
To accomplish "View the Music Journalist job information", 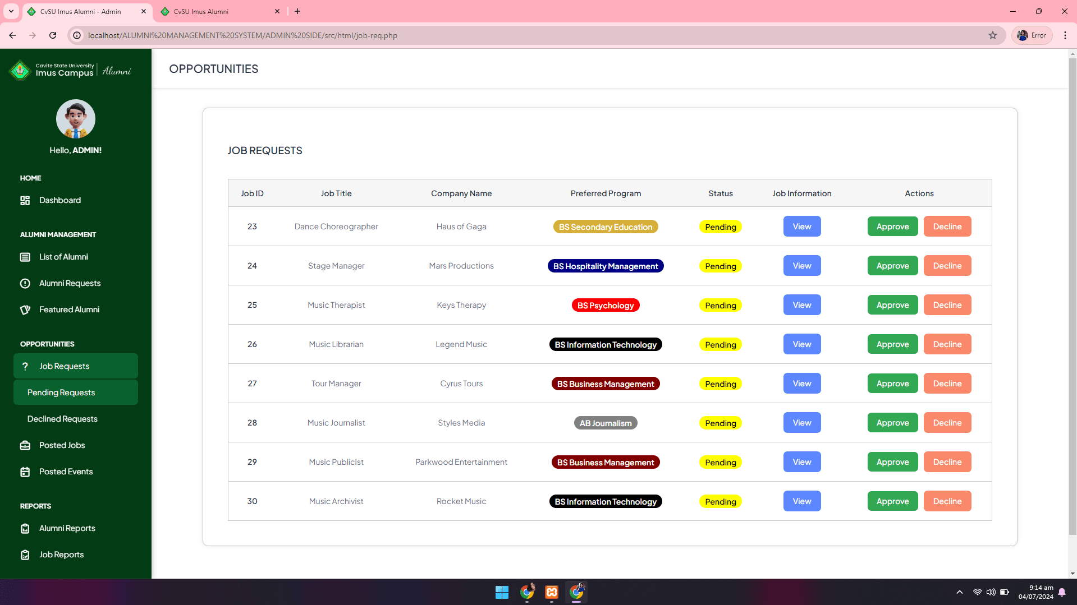I will [x=802, y=423].
